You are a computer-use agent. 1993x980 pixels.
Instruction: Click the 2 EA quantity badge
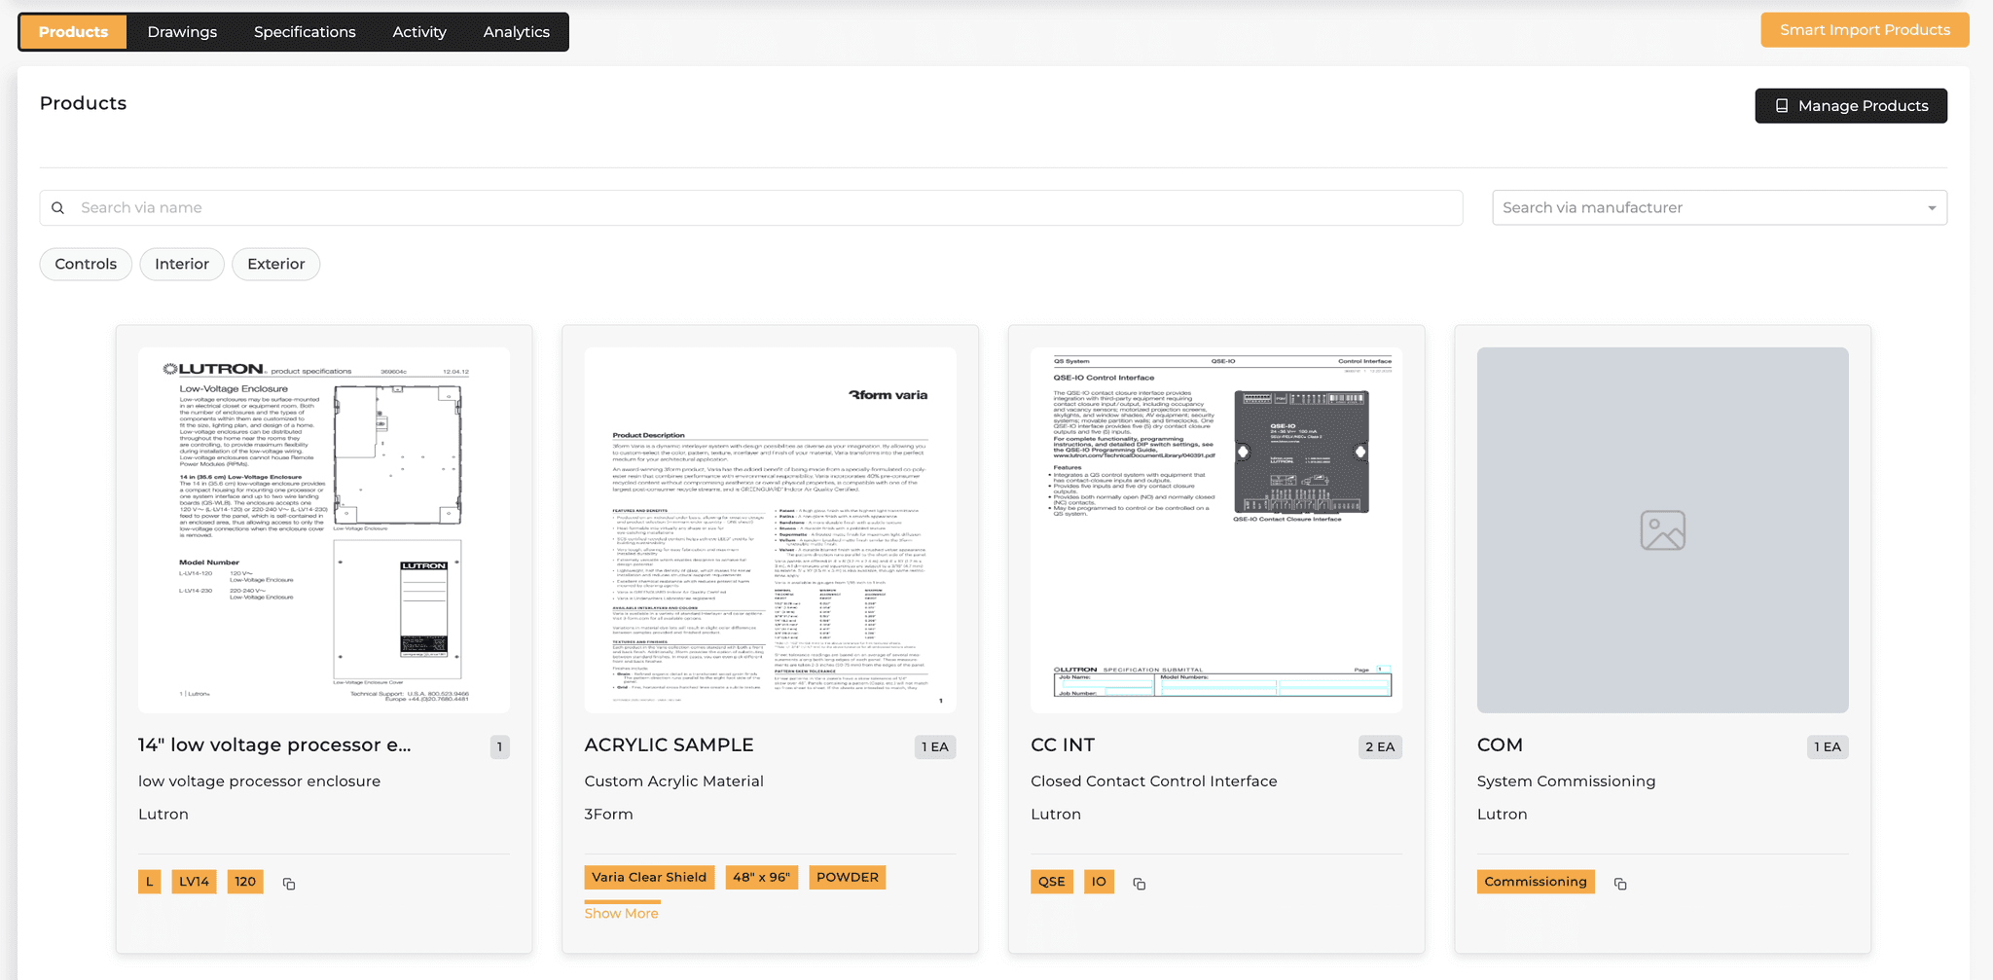(x=1380, y=746)
